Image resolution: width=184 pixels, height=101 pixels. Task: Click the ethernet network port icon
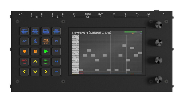coord(137,14)
